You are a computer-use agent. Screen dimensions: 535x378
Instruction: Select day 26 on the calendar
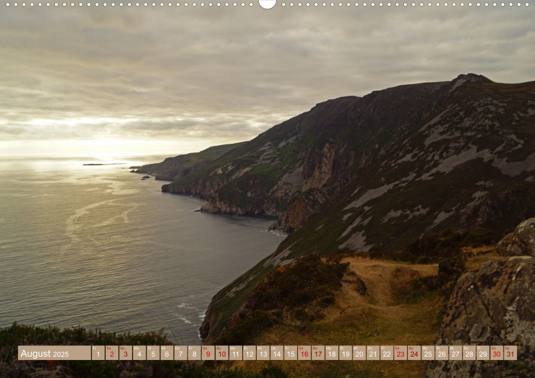pos(441,353)
